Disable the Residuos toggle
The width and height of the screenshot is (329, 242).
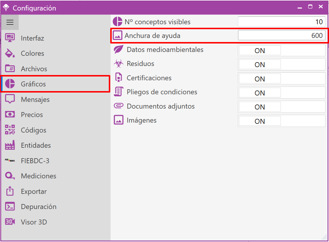[260, 65]
